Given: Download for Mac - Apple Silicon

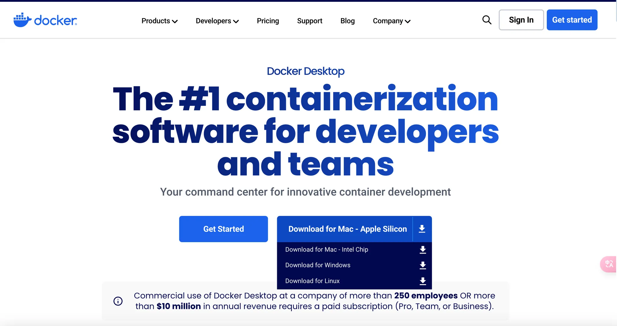Looking at the screenshot, I should (x=347, y=229).
